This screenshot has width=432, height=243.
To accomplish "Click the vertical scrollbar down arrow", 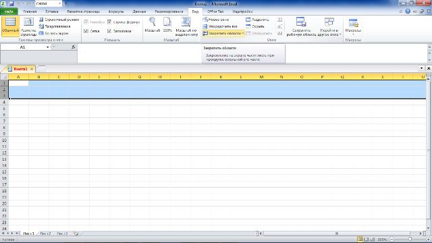I will (x=429, y=228).
